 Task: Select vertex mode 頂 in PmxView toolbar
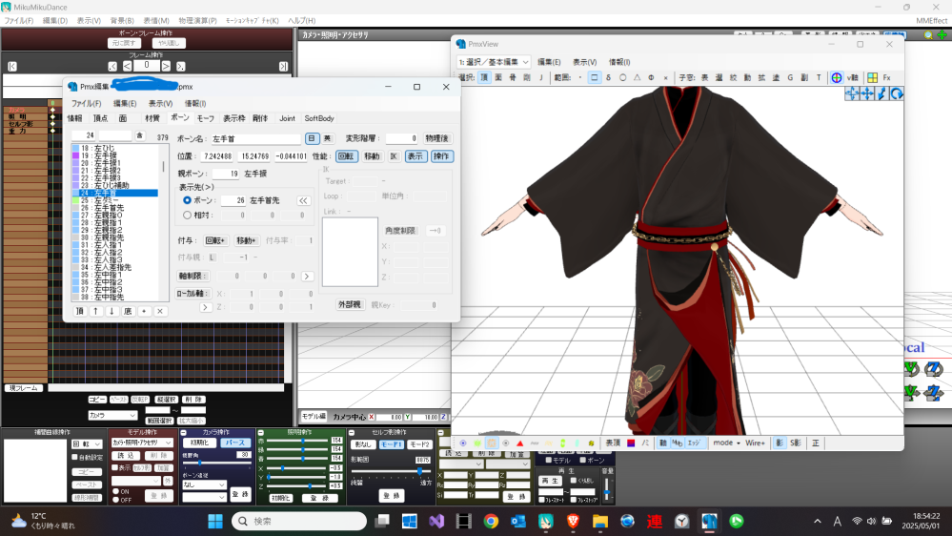coord(484,78)
